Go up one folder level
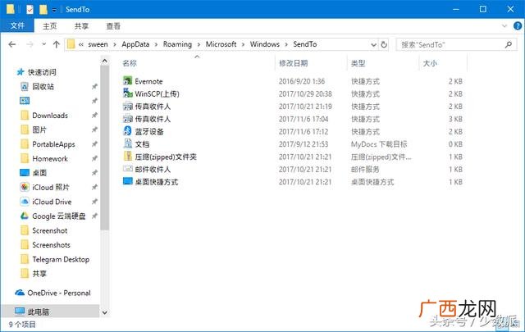The image size is (525, 332). (x=57, y=44)
